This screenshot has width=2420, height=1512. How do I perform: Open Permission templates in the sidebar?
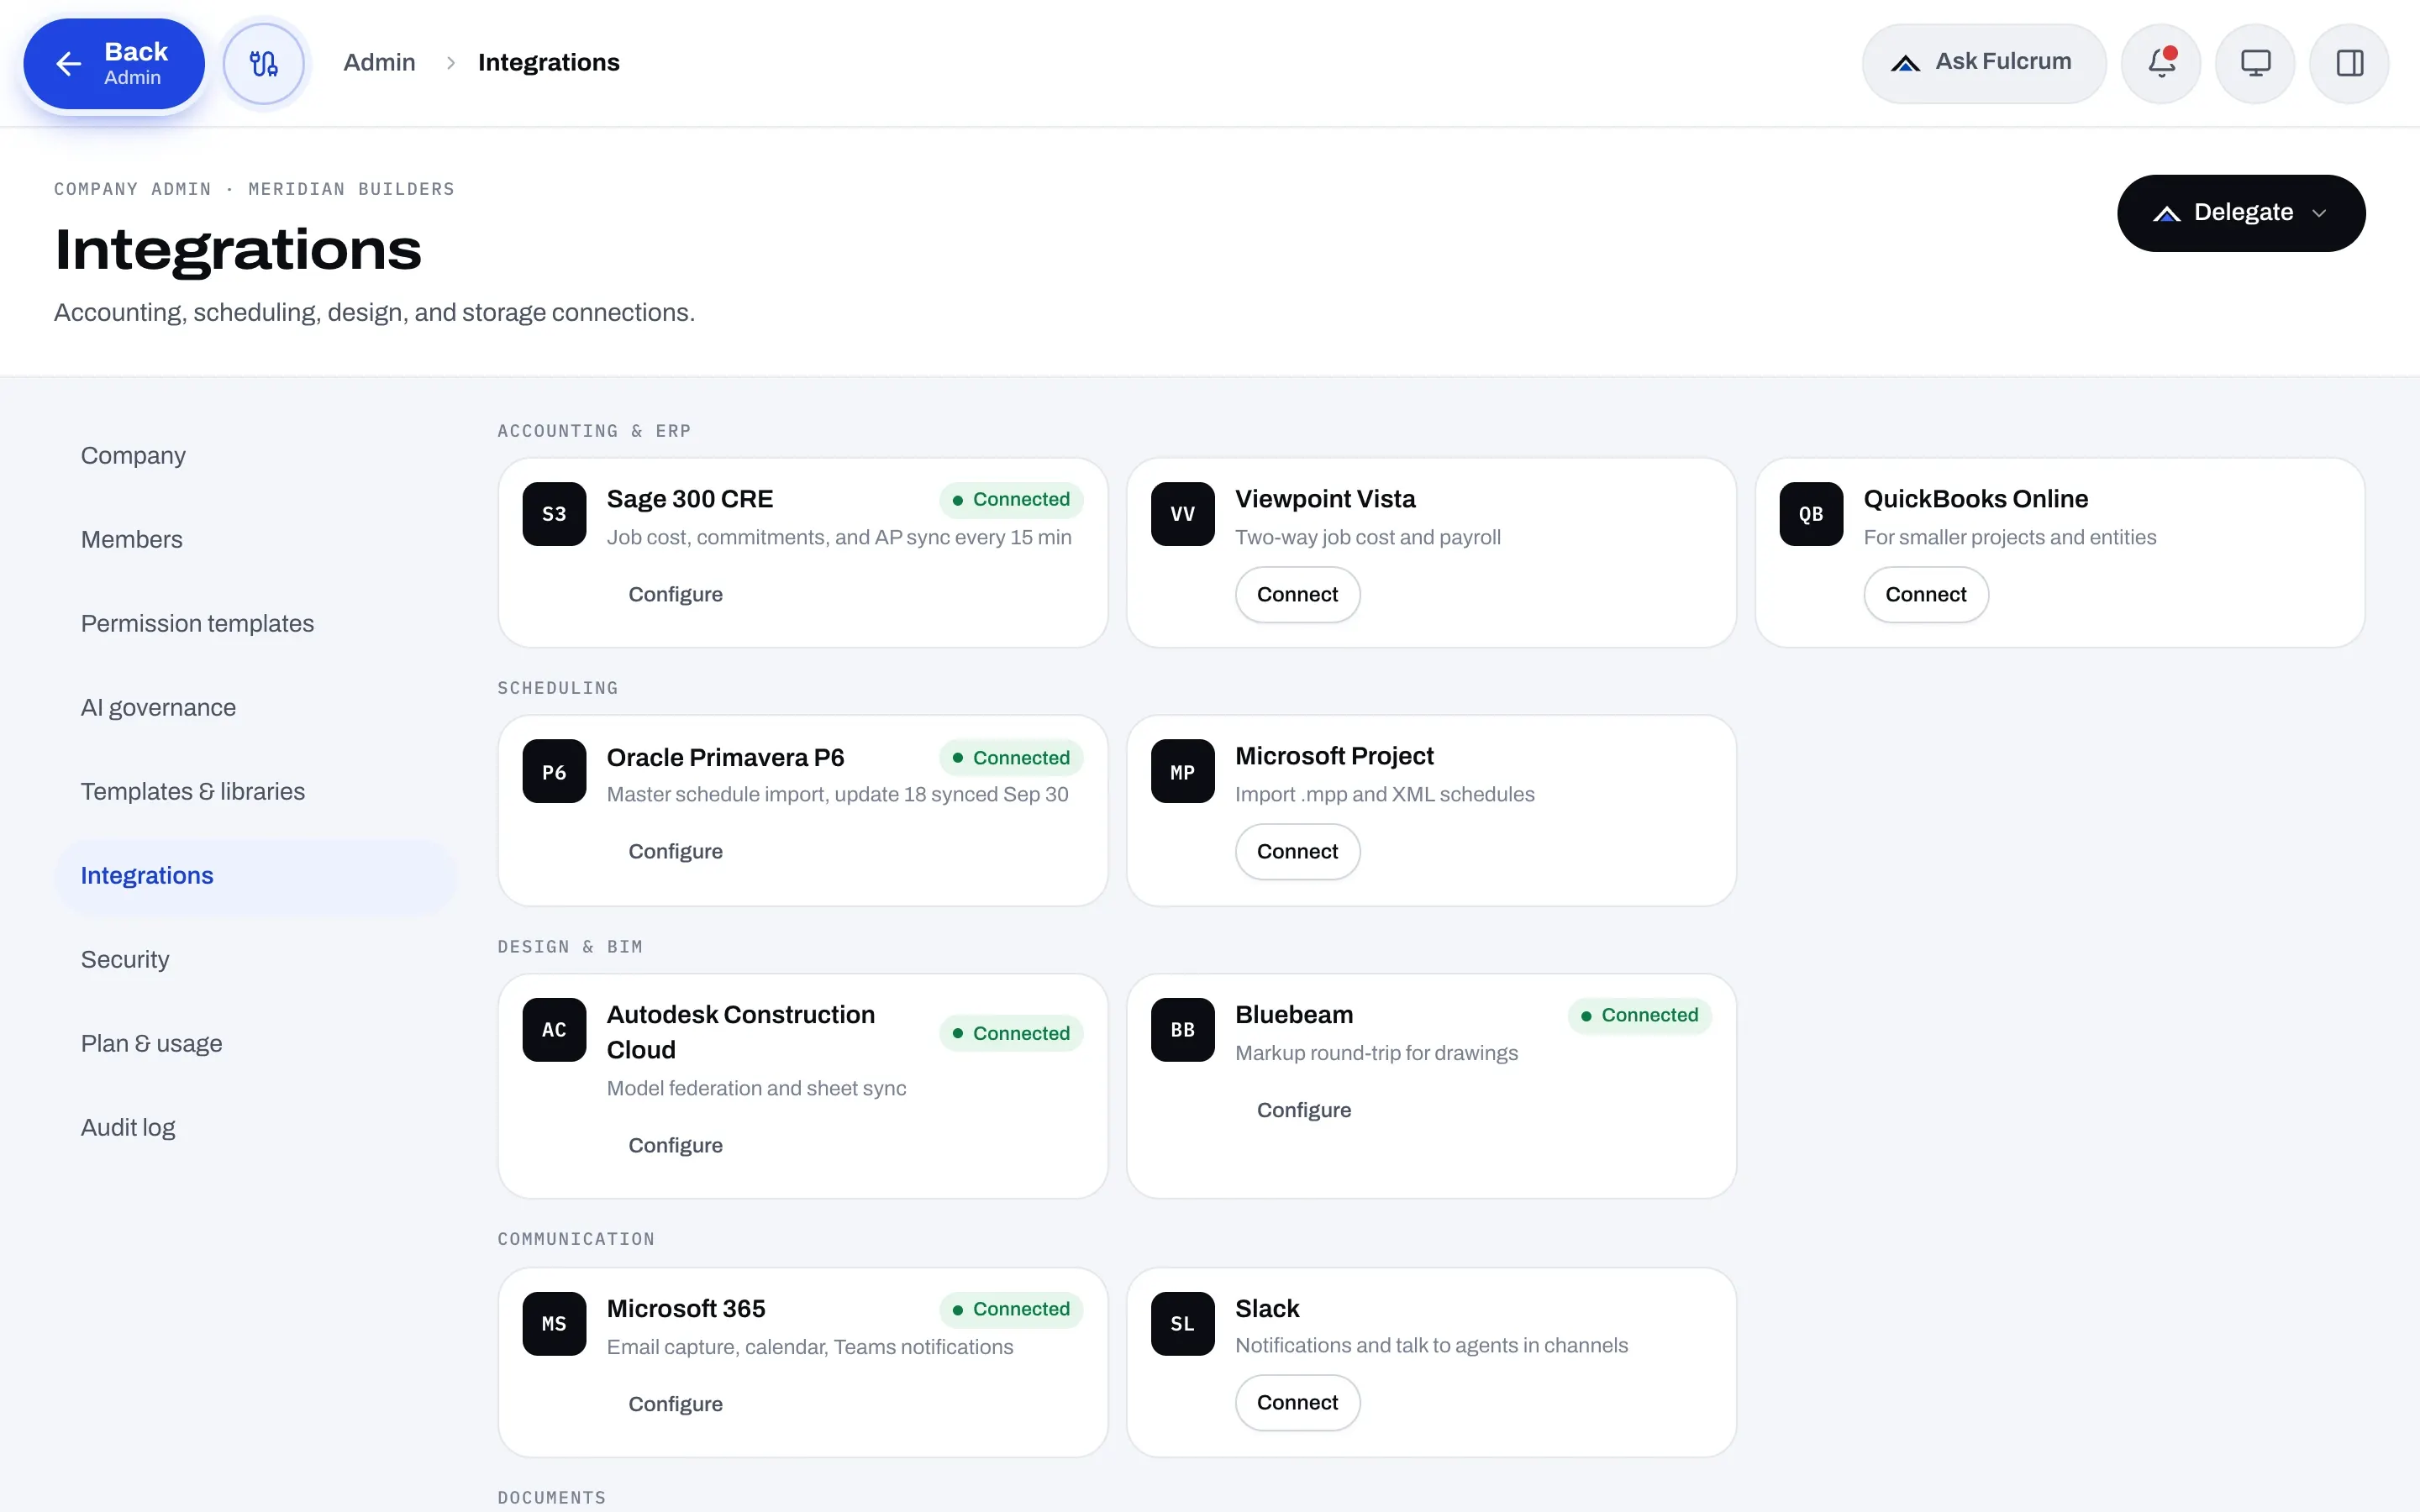[x=255, y=623]
